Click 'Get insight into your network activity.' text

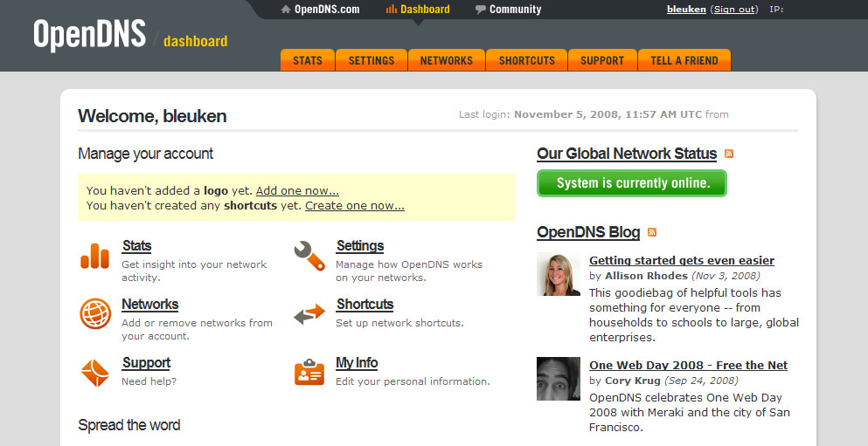194,271
